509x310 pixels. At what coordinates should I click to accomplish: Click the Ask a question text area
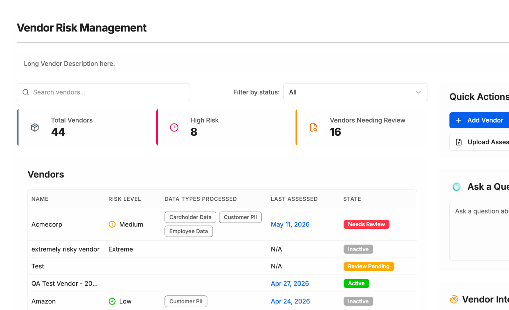[x=479, y=232]
